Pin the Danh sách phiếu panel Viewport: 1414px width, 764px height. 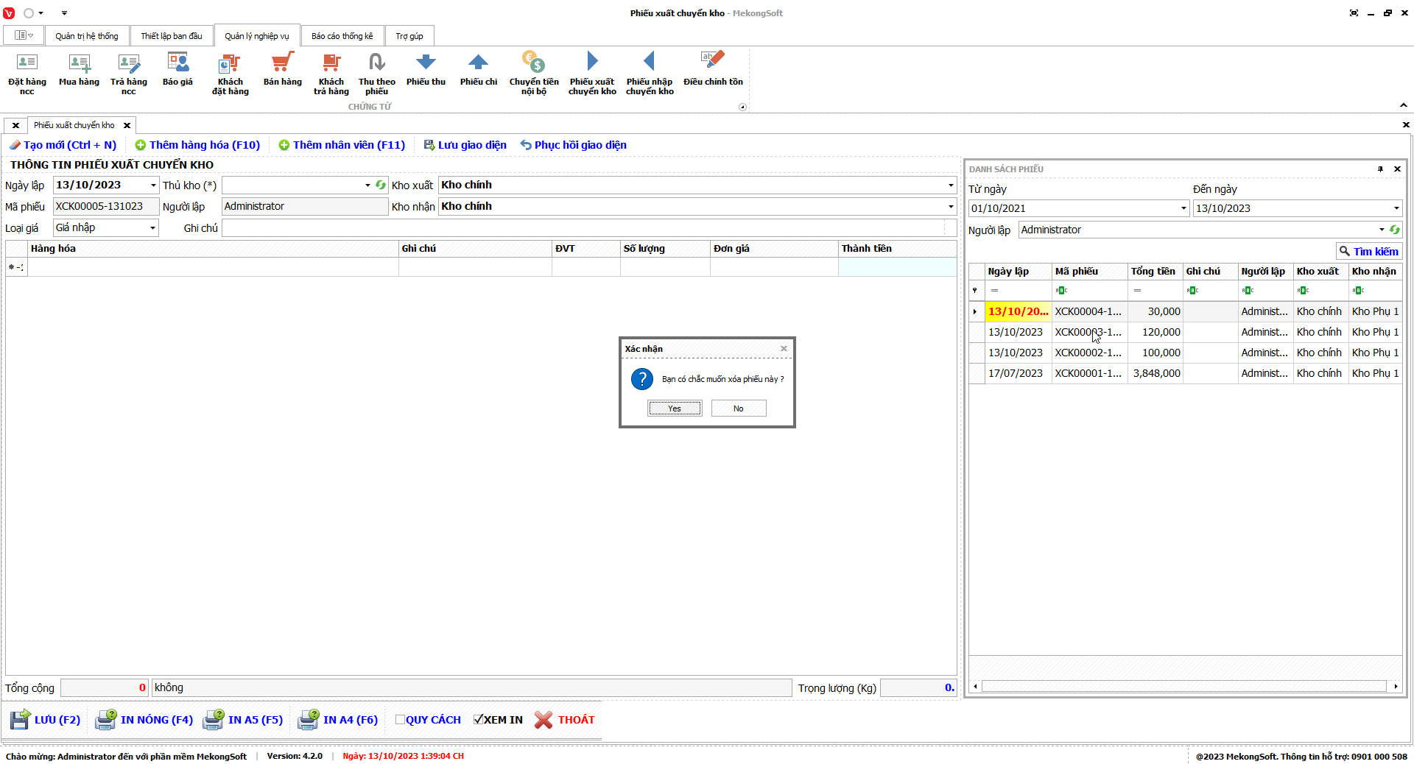[x=1380, y=169]
